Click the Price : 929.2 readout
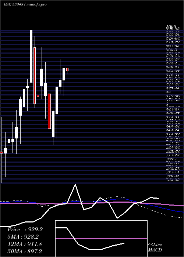This screenshot has height=257, width=184. click(25, 229)
